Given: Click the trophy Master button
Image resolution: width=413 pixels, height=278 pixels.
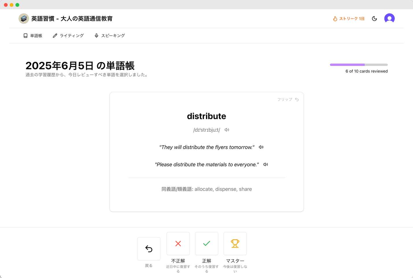Looking at the screenshot, I should (235, 244).
